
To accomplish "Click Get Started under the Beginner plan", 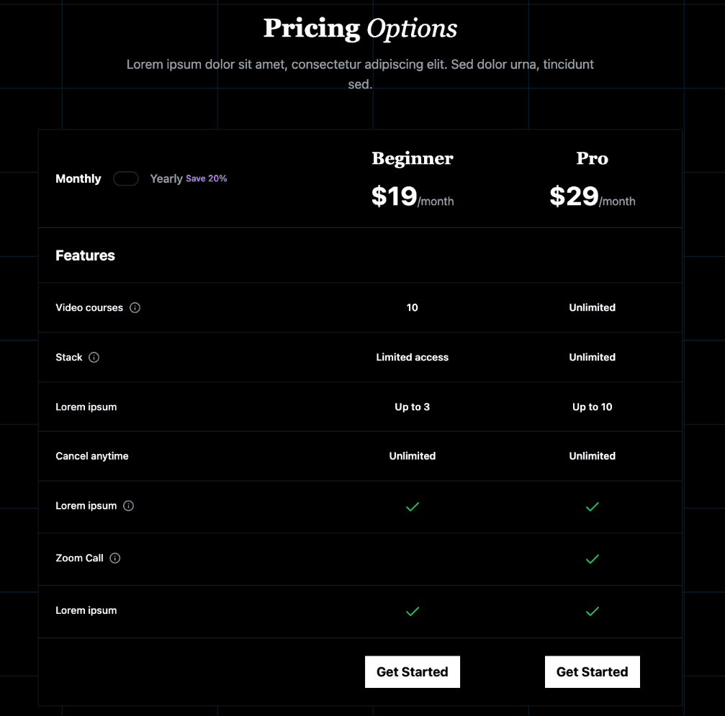I will (x=412, y=671).
